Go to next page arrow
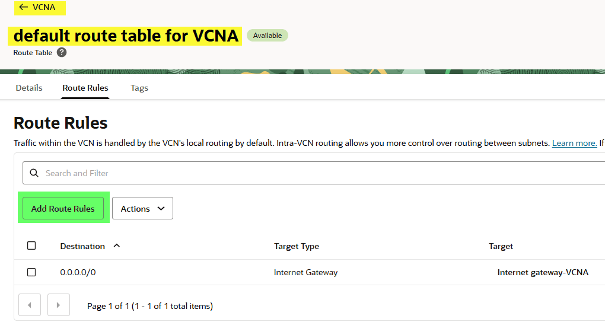 click(58, 305)
